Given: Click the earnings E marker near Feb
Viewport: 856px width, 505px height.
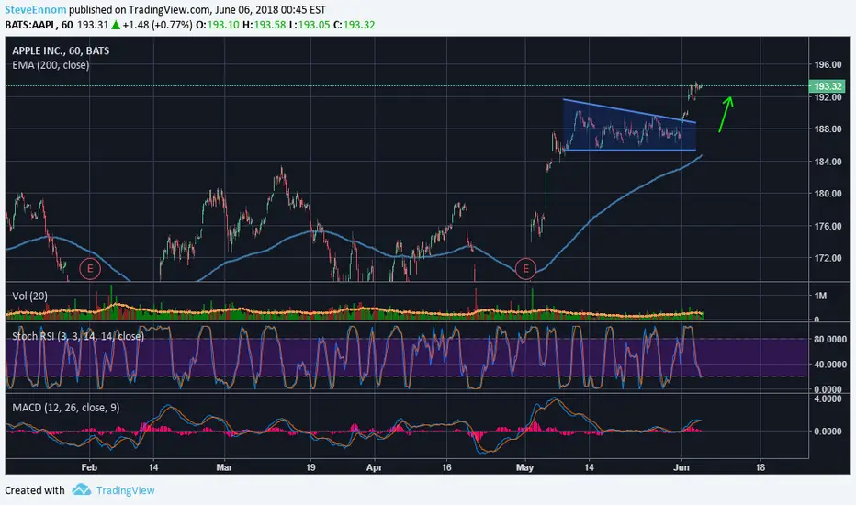Looking at the screenshot, I should click(90, 269).
